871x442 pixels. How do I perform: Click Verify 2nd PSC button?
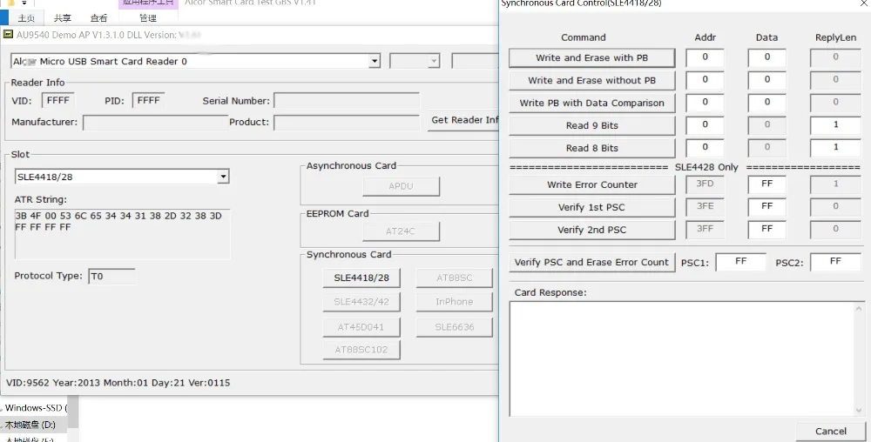click(x=591, y=231)
